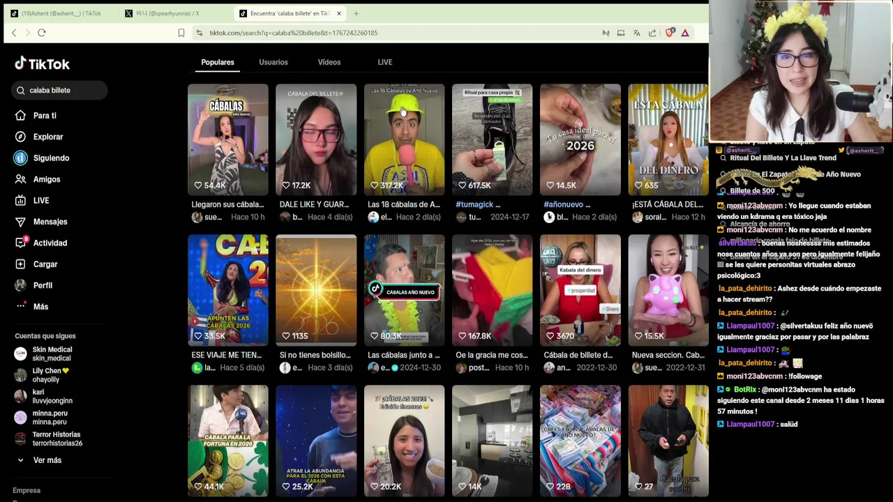The image size is (893, 502).
Task: Open 'Nueva seccion. Cab...' video thumbnail
Action: pos(668,290)
